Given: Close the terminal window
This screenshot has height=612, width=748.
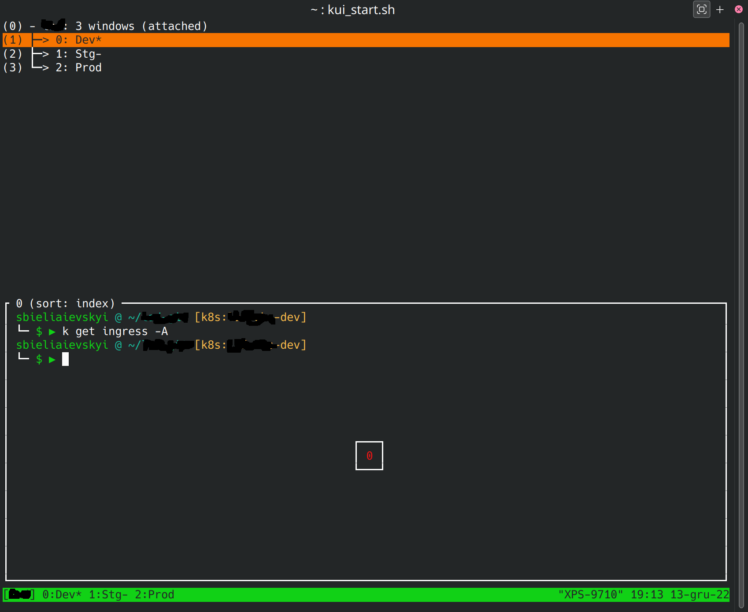Looking at the screenshot, I should 739,9.
